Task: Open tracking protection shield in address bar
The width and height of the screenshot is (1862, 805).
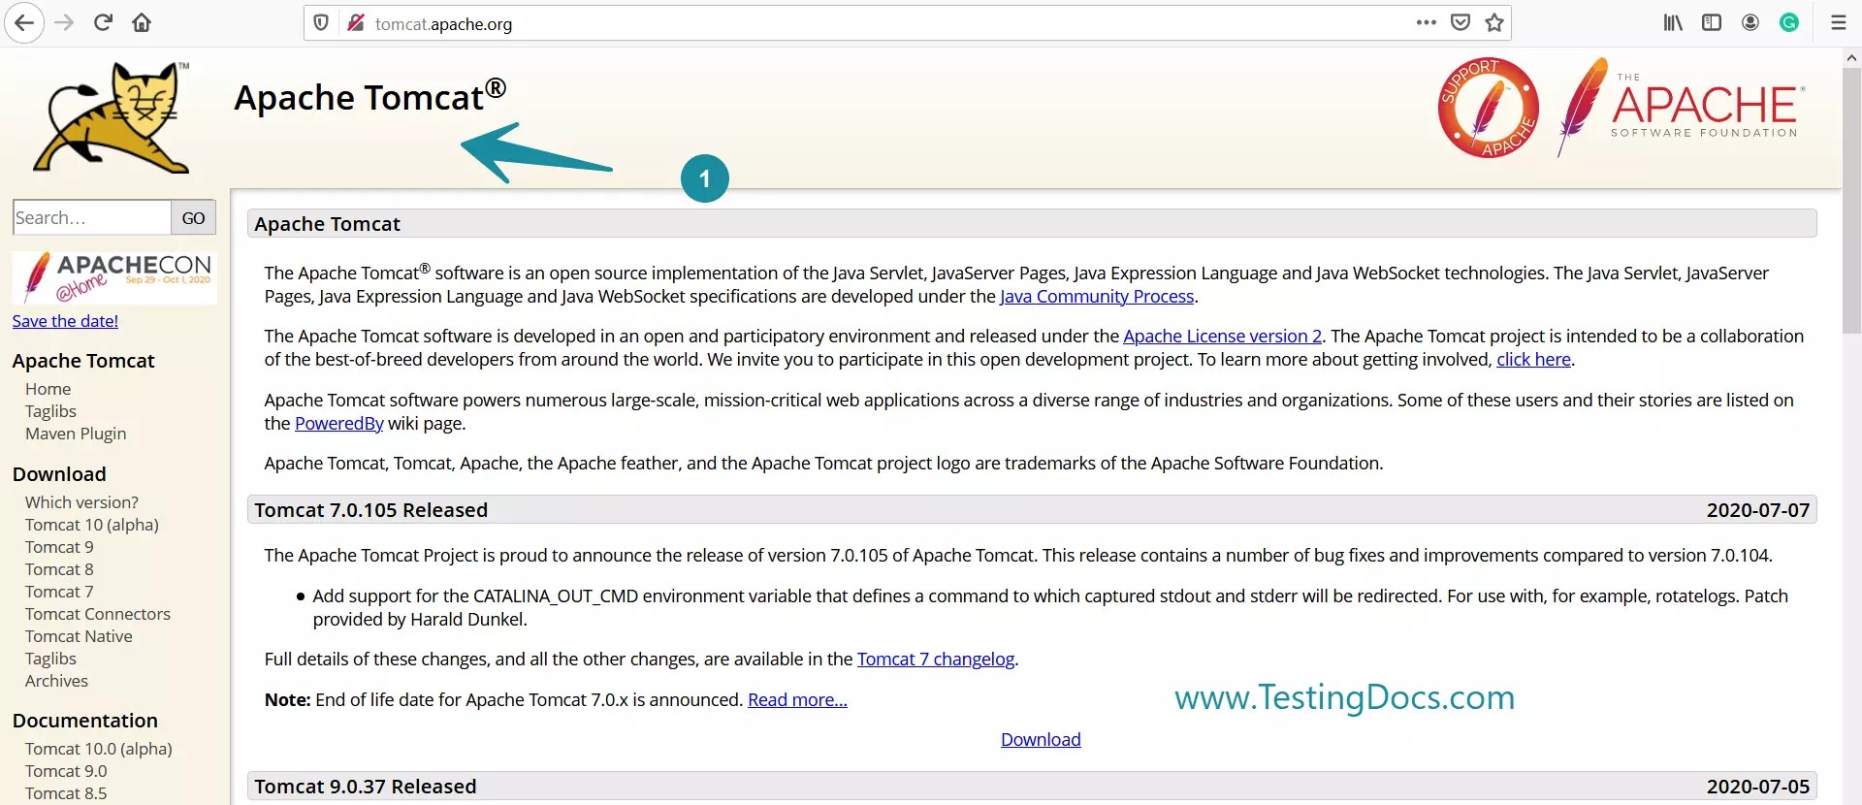Action: pyautogui.click(x=321, y=23)
